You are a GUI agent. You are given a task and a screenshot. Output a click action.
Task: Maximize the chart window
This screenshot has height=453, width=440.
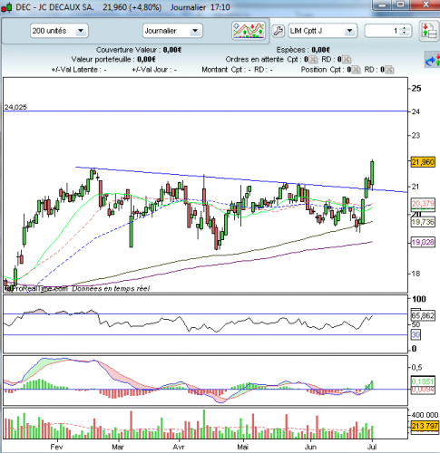click(401, 5)
